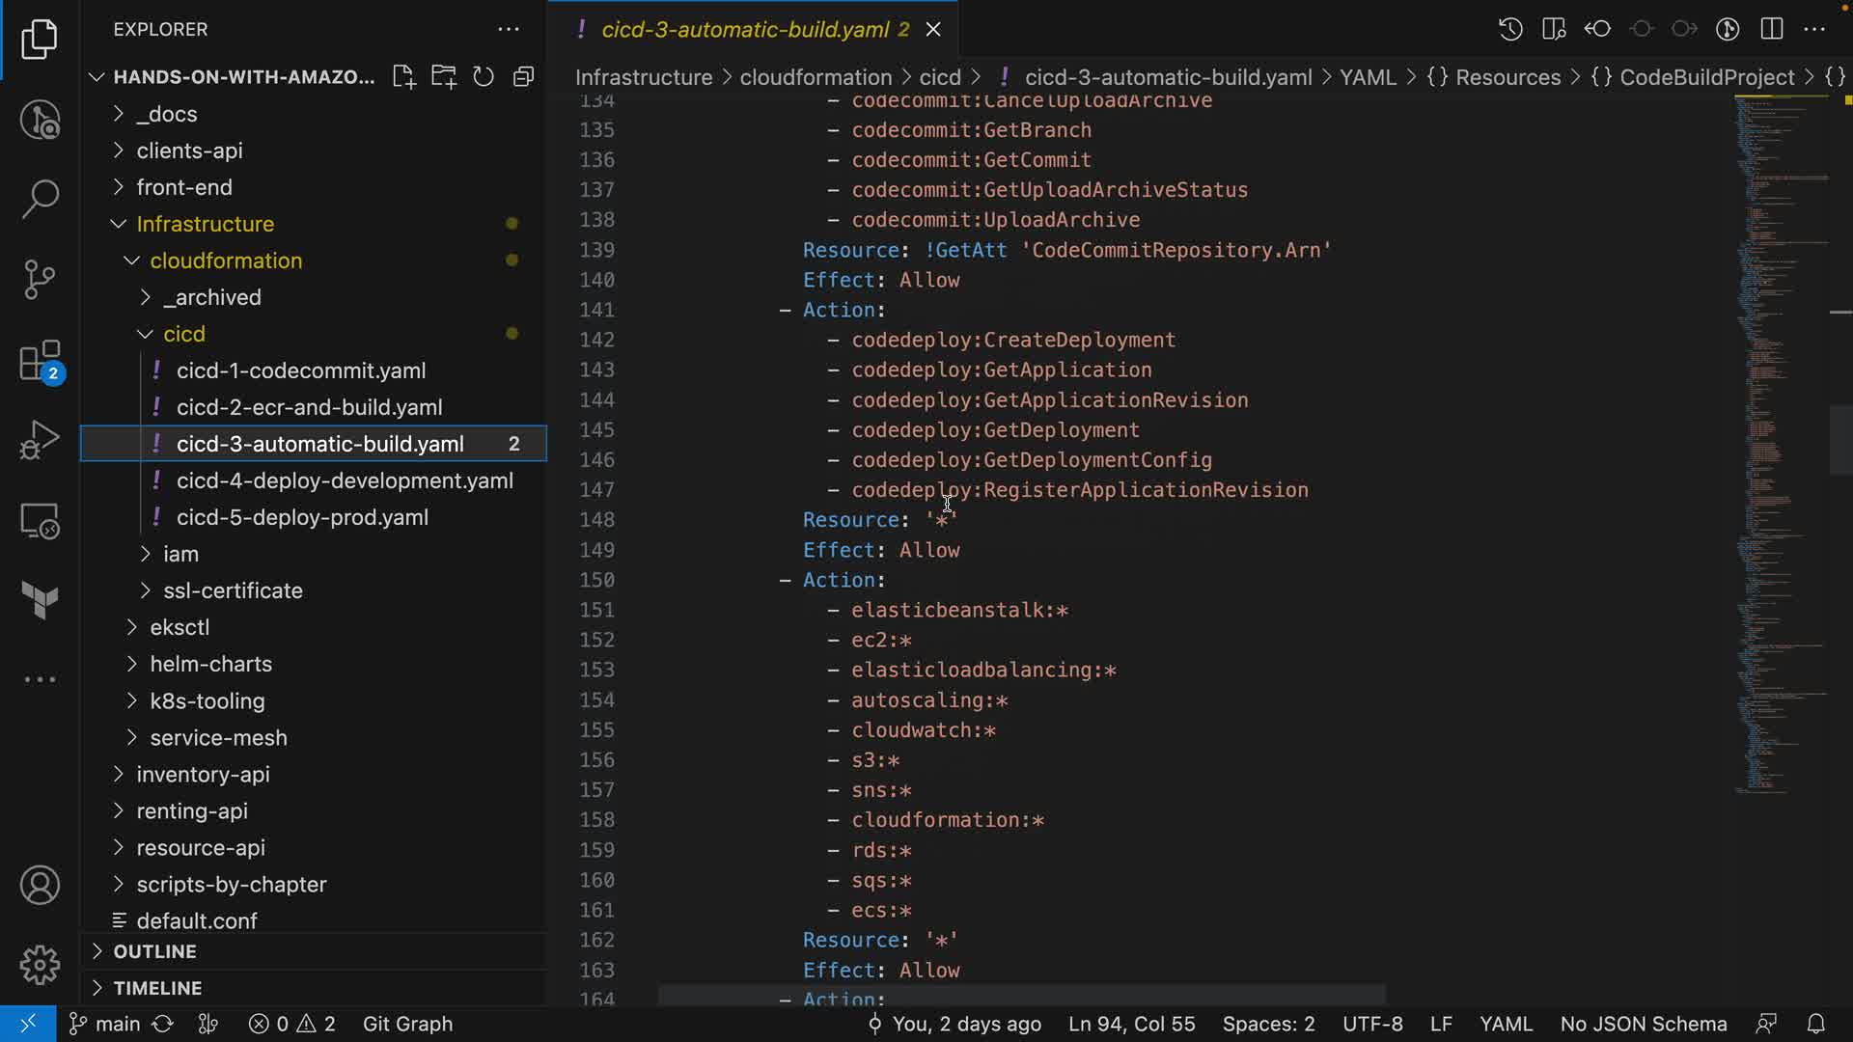
Task: Open the Extensions view with badge
Action: (x=40, y=362)
